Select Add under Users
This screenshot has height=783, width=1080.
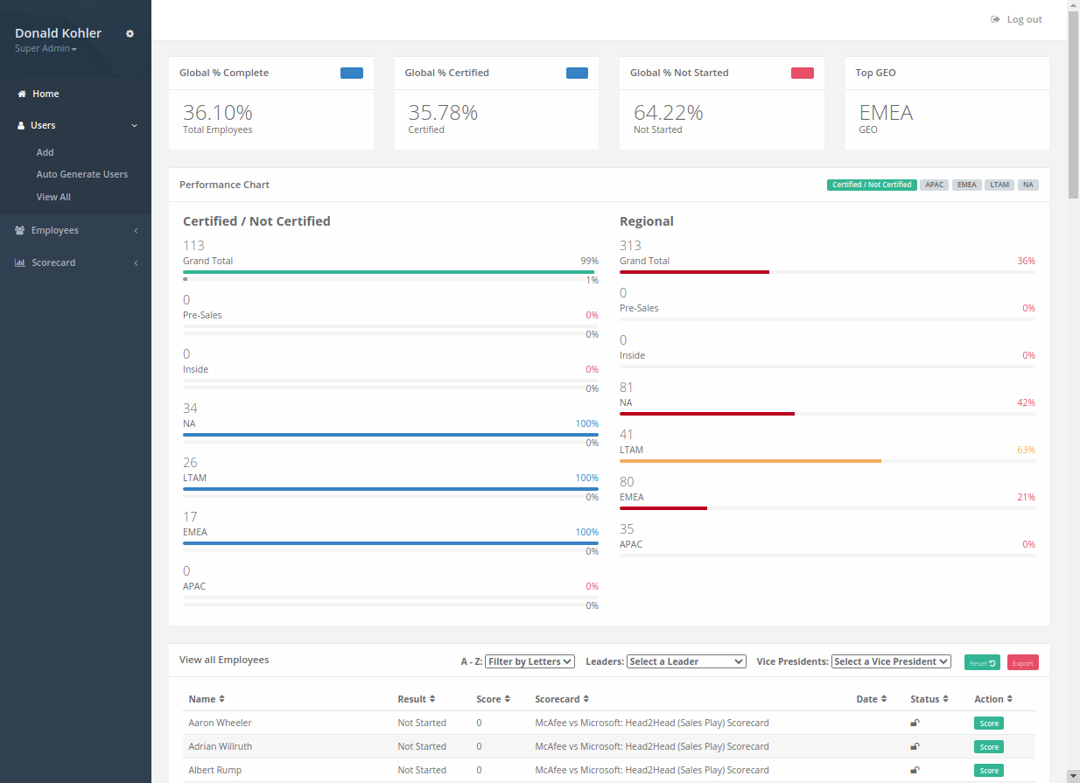click(46, 152)
